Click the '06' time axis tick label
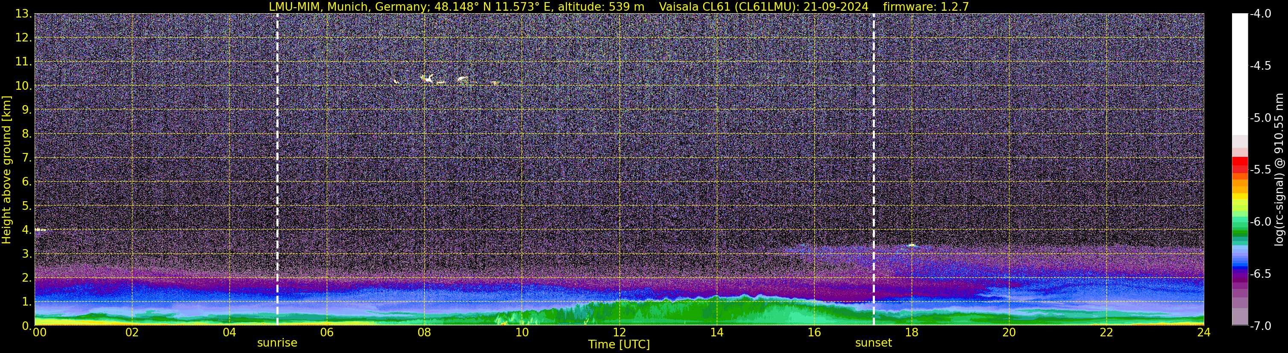Viewport: 1288px width, 353px height. coord(327,332)
